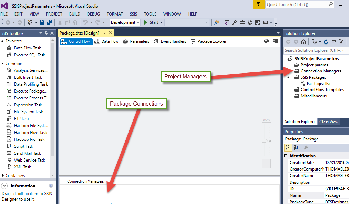Click the Search Solution Explorer field
349x204 pixels.
(316, 50)
